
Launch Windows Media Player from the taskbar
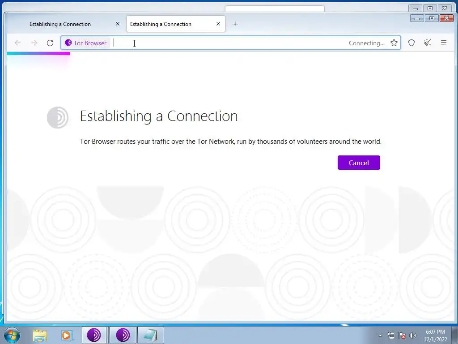click(67, 335)
